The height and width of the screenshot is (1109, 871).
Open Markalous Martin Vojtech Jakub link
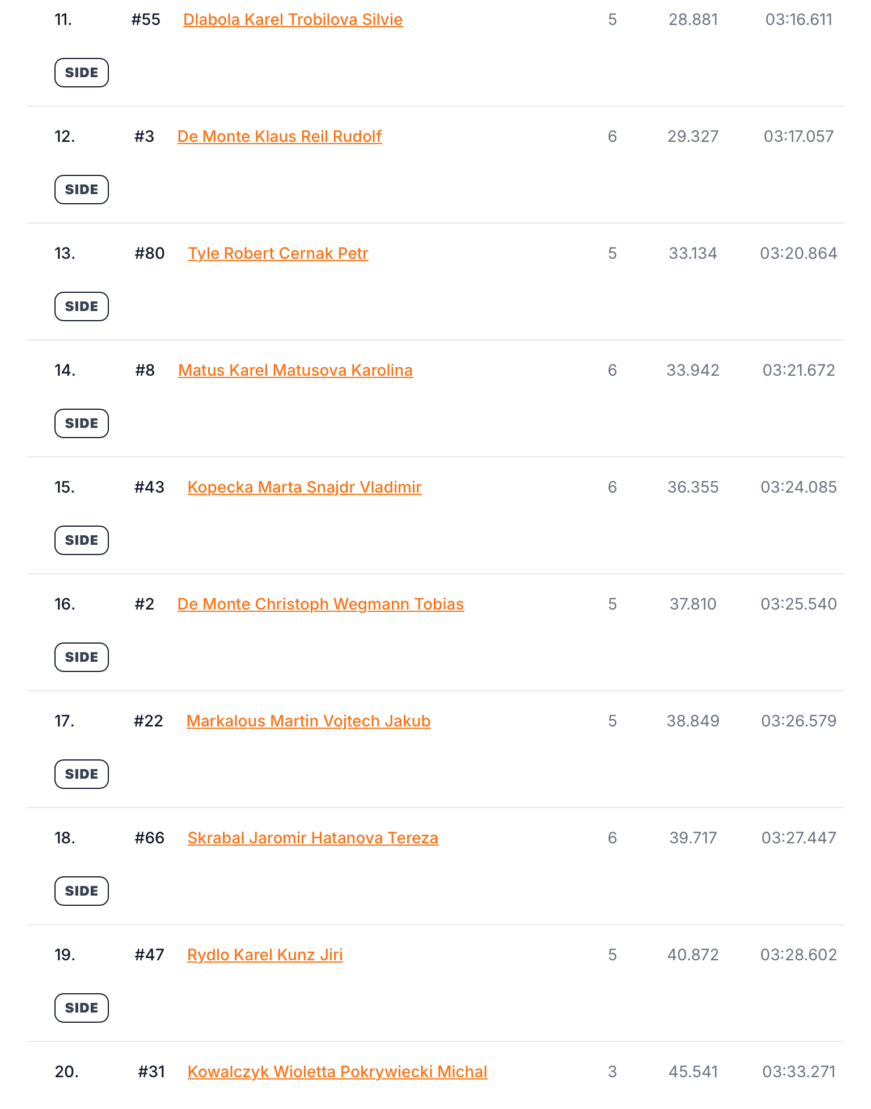pos(308,721)
